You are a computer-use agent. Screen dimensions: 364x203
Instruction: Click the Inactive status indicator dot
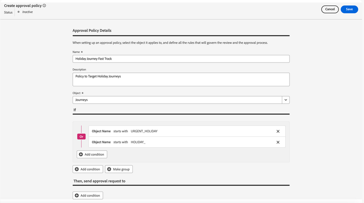[x=18, y=12]
